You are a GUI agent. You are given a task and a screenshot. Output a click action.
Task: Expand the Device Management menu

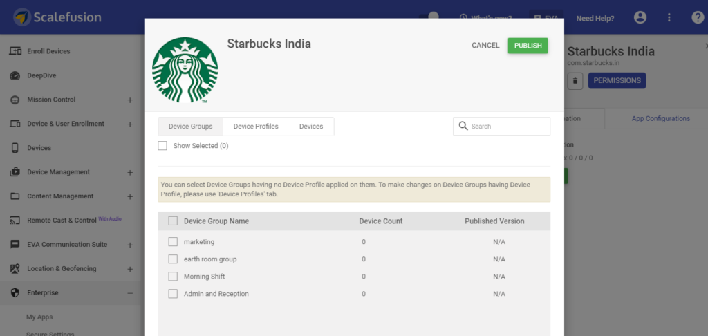click(130, 173)
